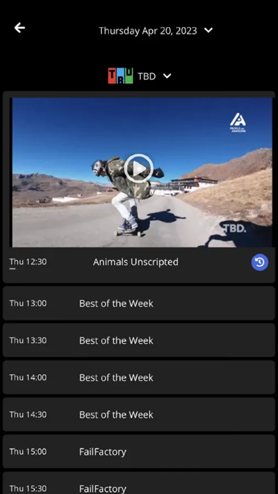Open the Thu 14:00 Best of the Week entry
This screenshot has height=494, width=278.
[x=139, y=378]
